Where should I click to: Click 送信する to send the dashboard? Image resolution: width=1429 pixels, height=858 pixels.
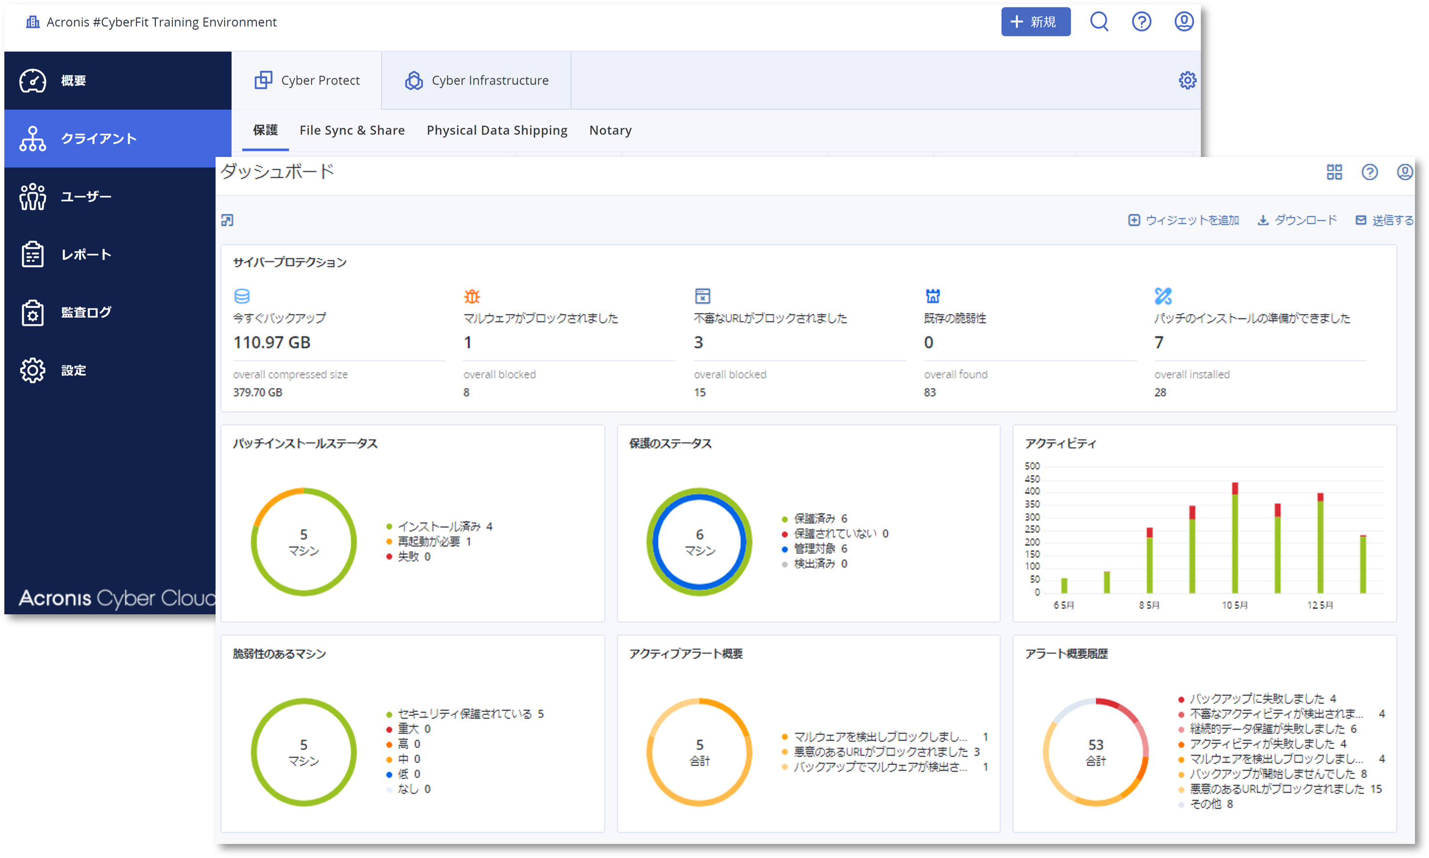[x=1384, y=220]
